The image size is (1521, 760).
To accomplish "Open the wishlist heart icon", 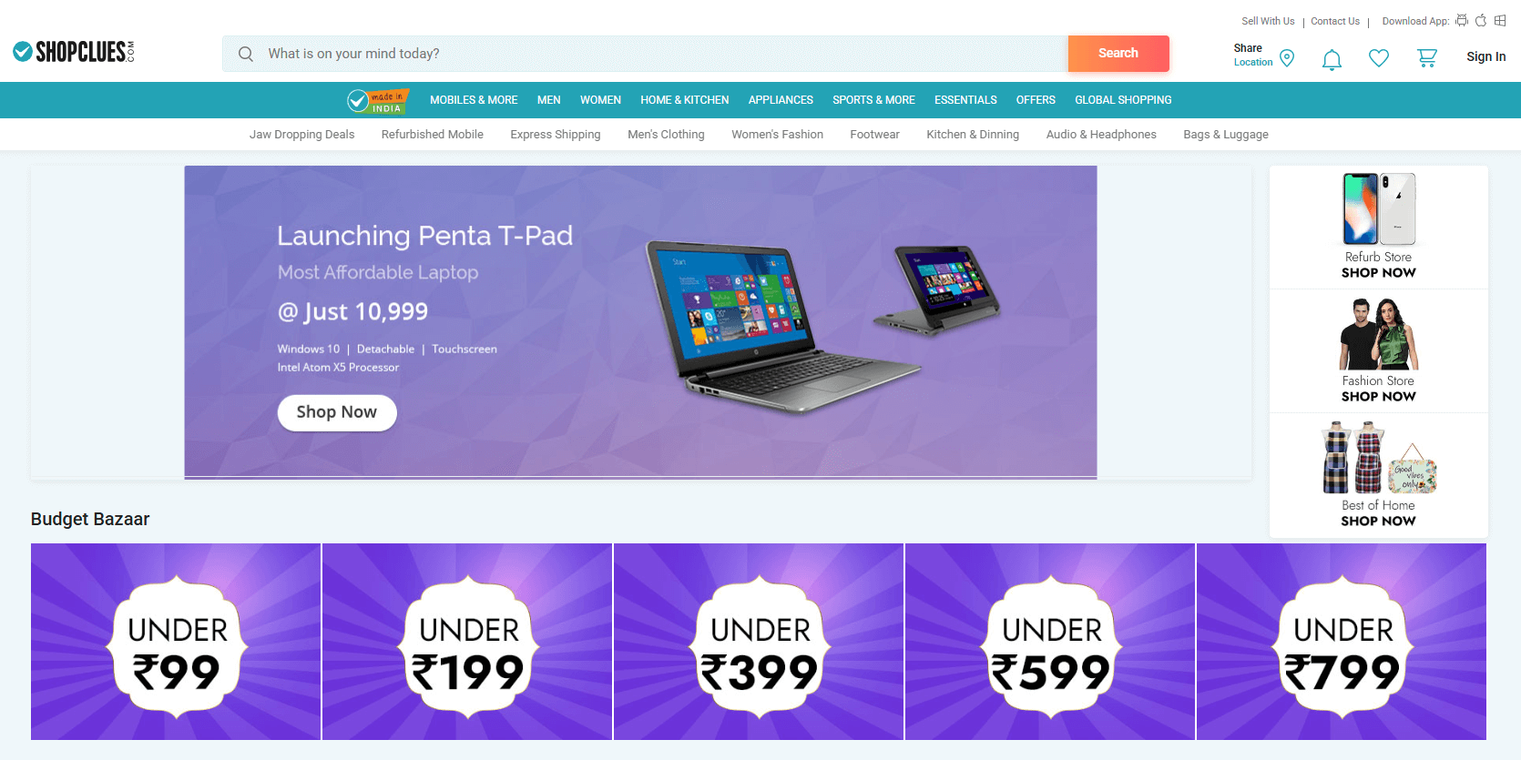I will click(1379, 58).
